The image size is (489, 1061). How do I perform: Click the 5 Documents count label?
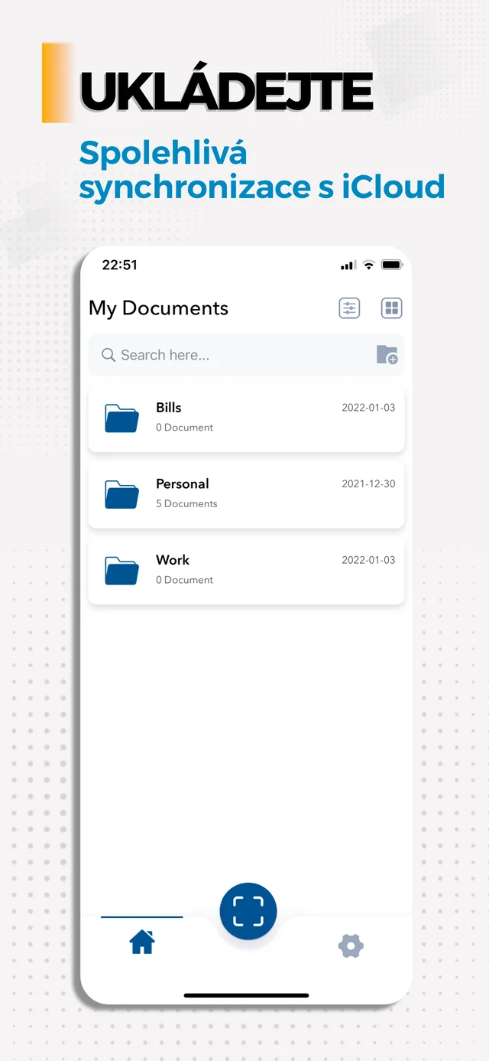pos(186,503)
